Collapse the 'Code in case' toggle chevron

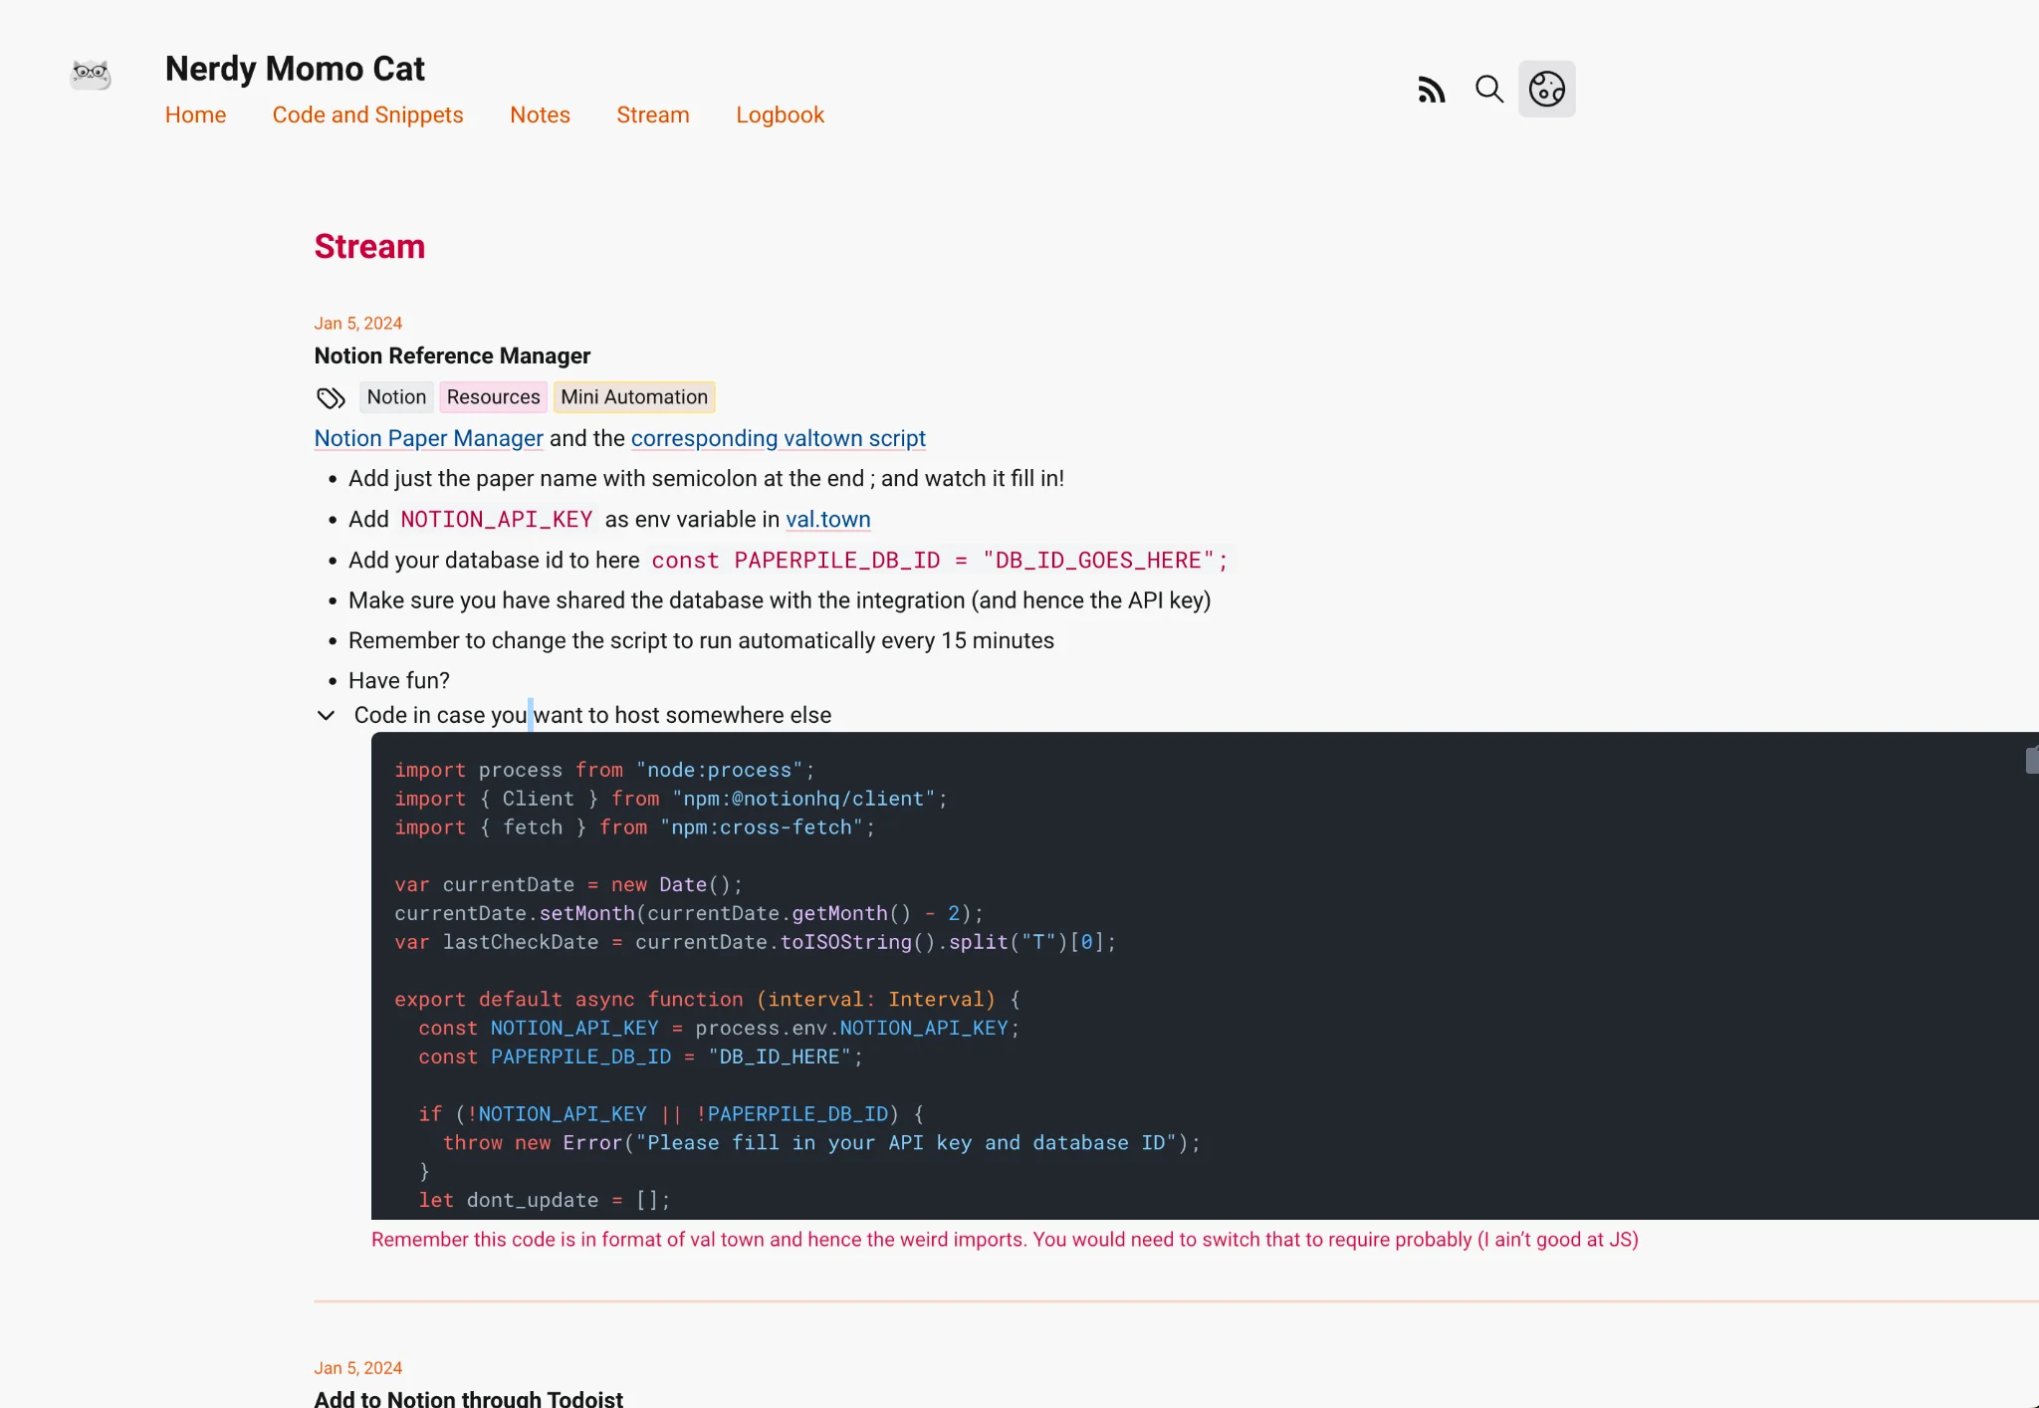coord(326,716)
